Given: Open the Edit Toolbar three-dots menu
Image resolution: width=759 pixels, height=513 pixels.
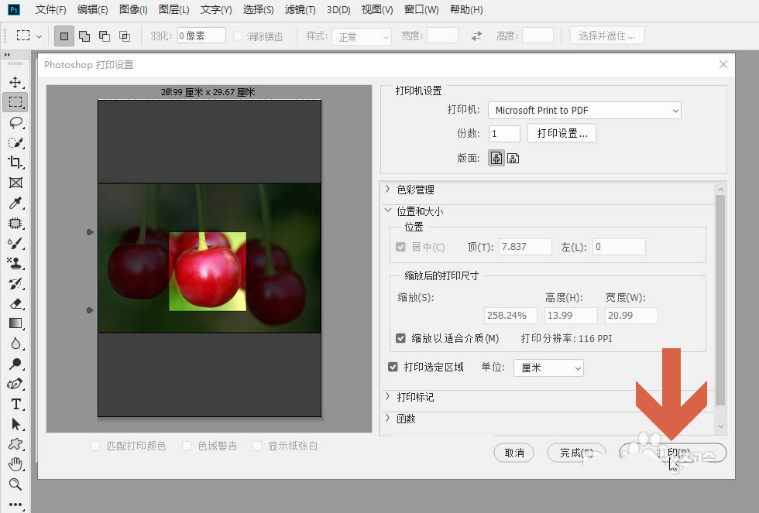Looking at the screenshot, I should click(x=15, y=504).
